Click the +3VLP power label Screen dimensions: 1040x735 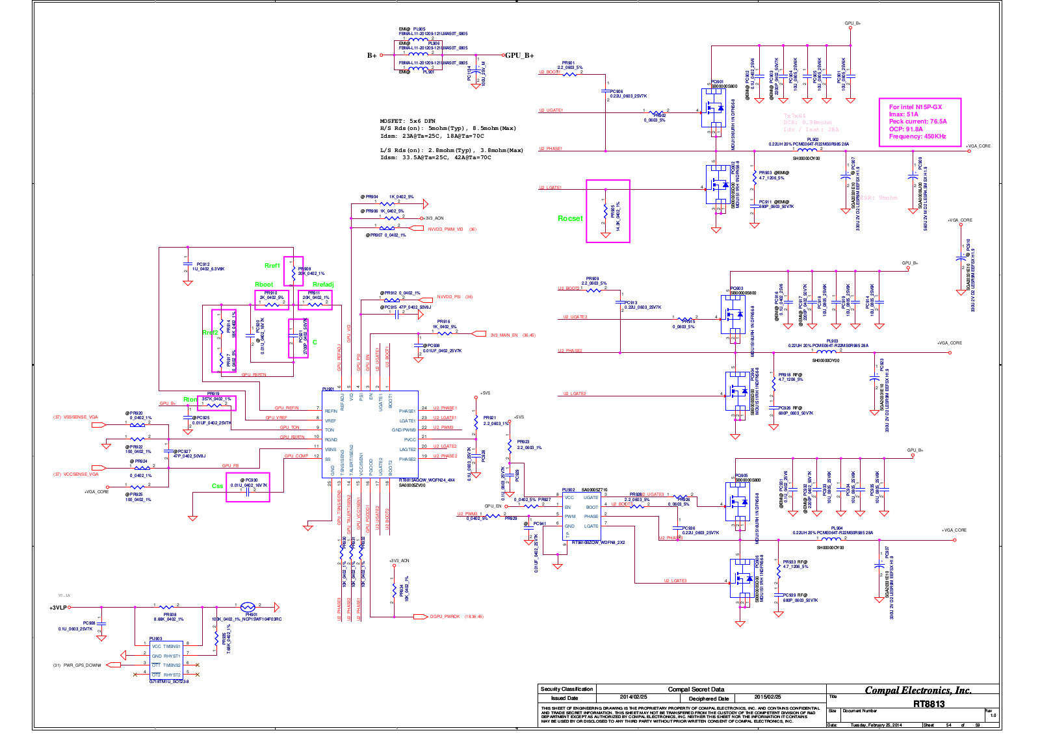pos(58,608)
